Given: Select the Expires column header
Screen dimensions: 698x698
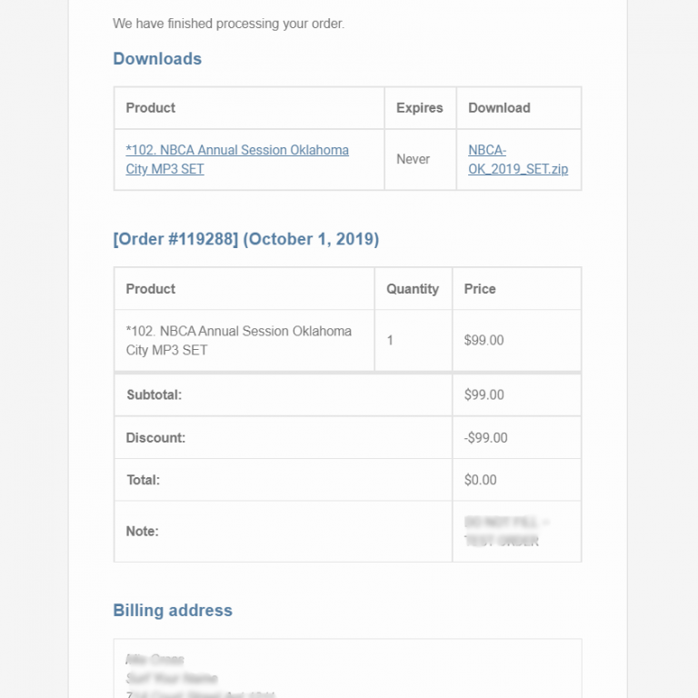Looking at the screenshot, I should click(419, 108).
